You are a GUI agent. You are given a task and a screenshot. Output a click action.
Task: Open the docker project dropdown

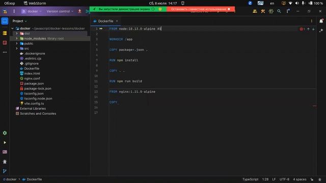tap(32, 11)
